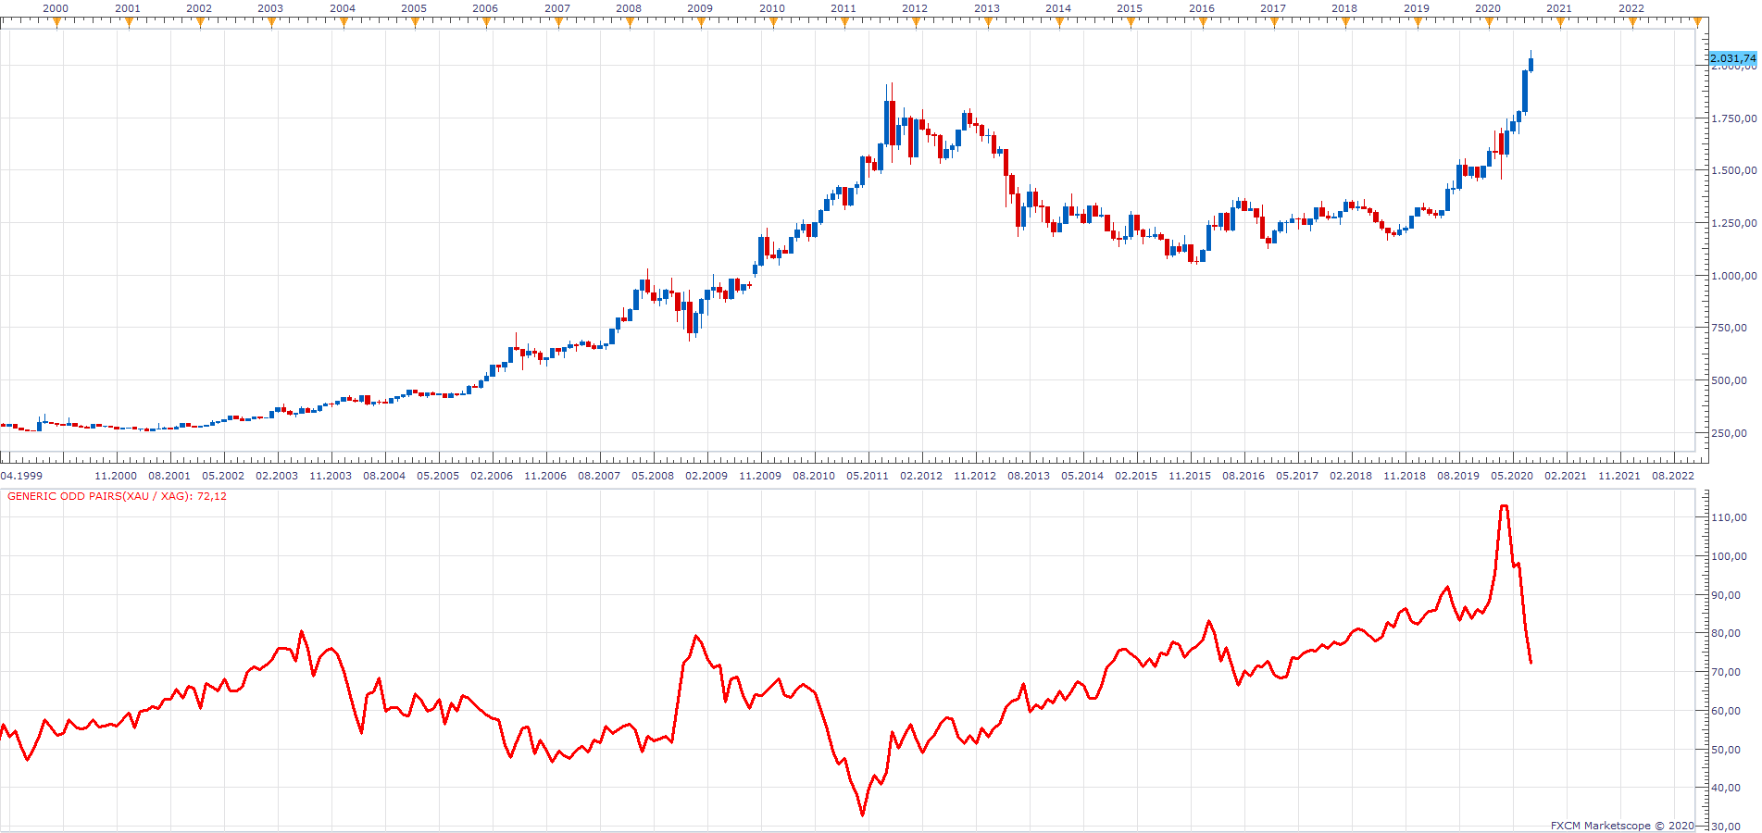This screenshot has height=833, width=1762.
Task: Select the orange marker under year 2010
Action: click(773, 22)
